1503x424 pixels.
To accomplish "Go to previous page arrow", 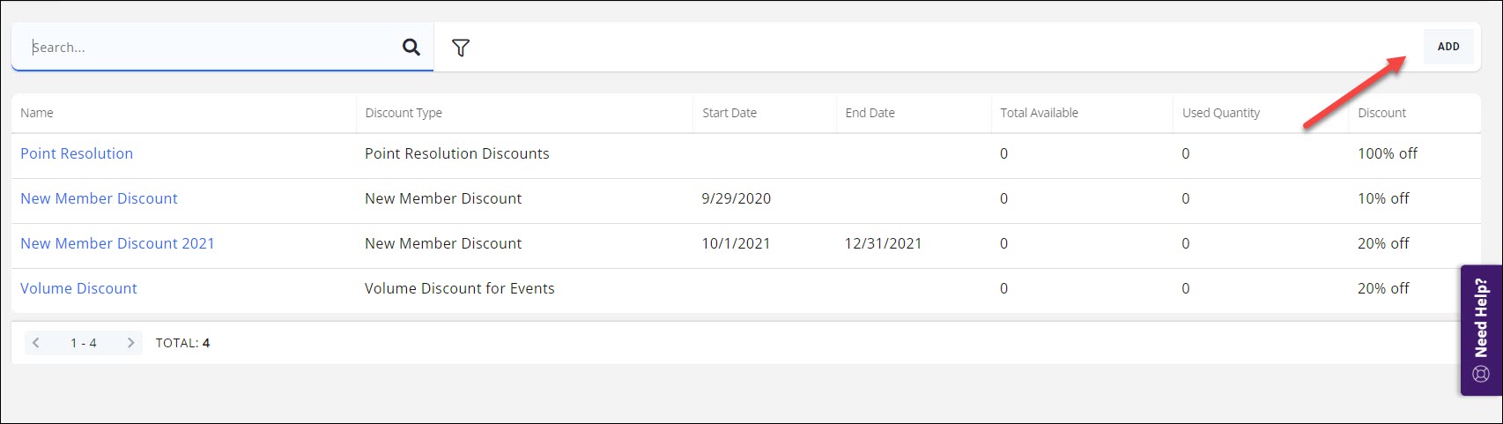I will pos(35,343).
